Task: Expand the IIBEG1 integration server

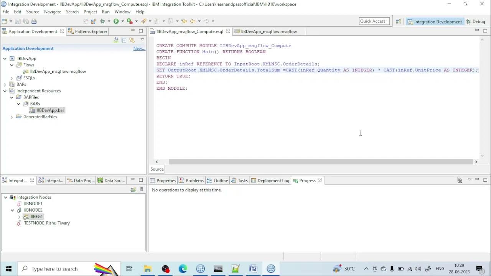Action: coord(19,217)
